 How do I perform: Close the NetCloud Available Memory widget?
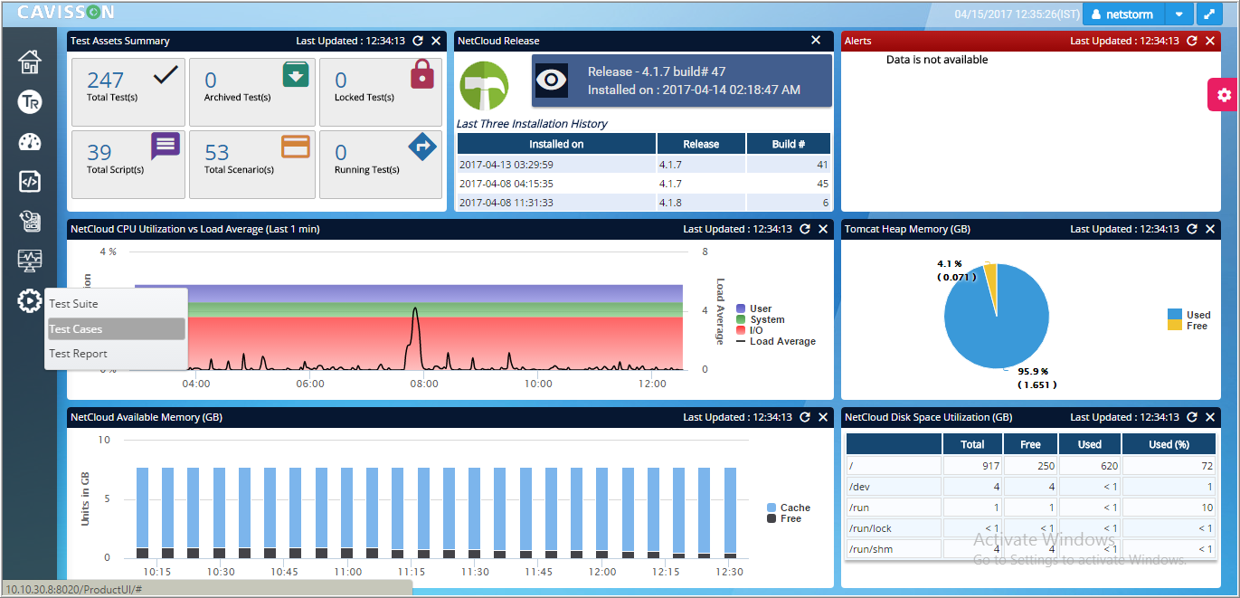(823, 417)
